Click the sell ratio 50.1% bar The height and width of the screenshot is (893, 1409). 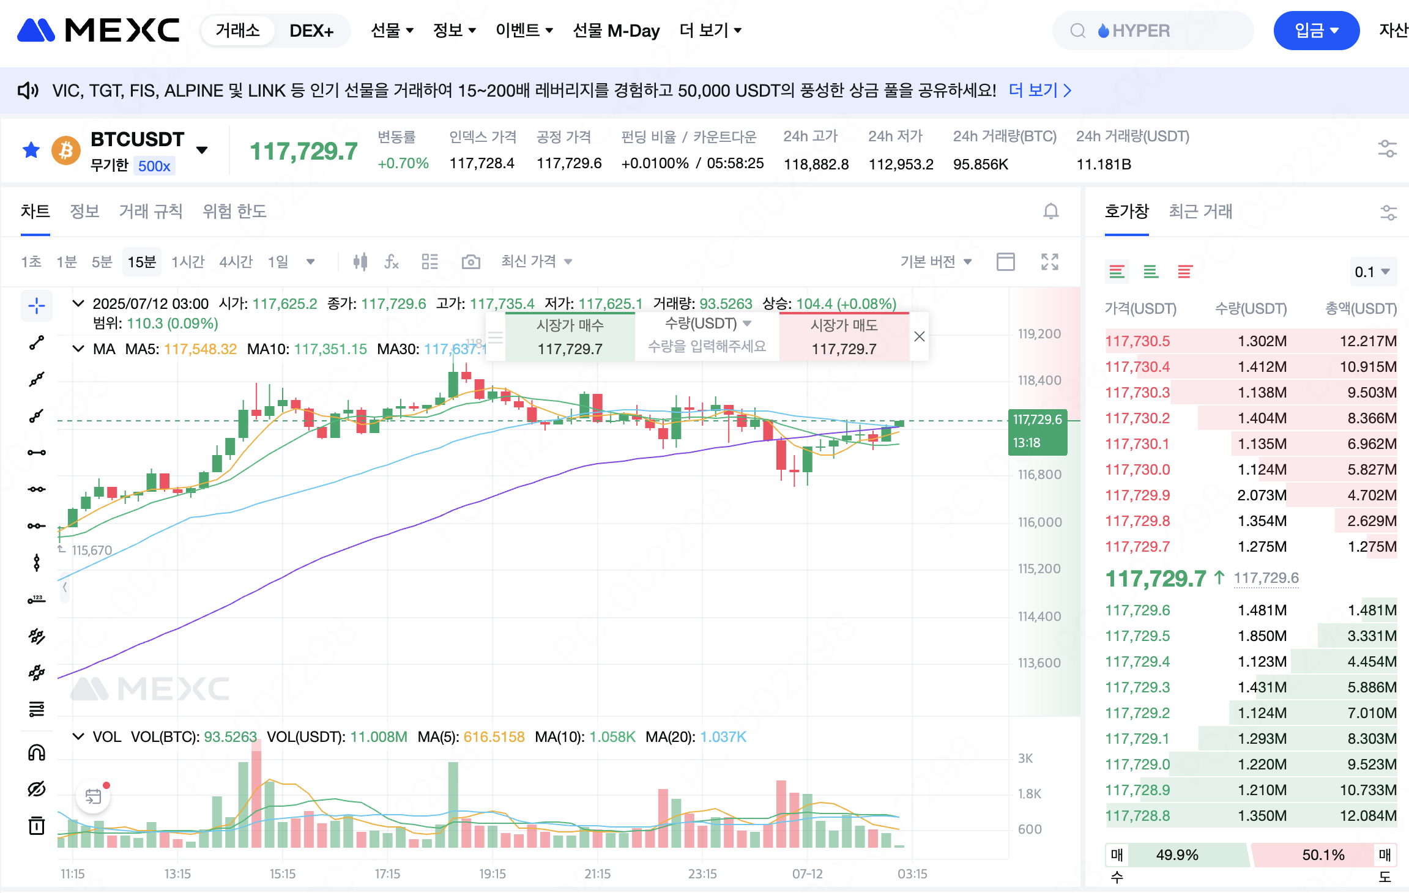[1323, 855]
